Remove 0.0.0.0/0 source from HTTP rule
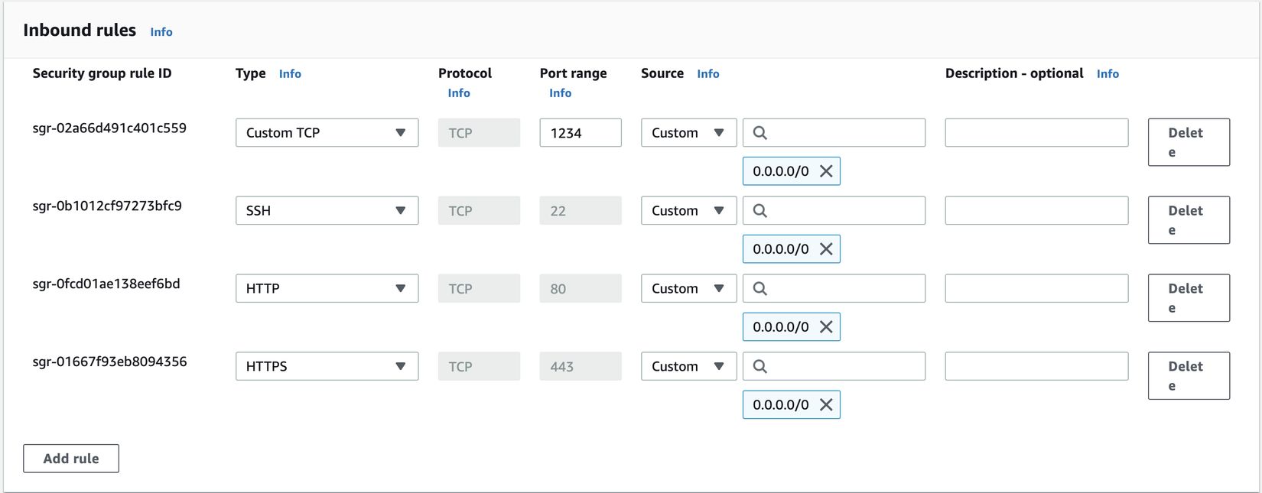The height and width of the screenshot is (493, 1262). click(826, 327)
